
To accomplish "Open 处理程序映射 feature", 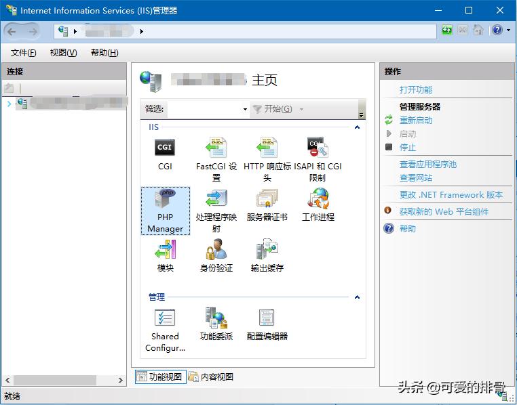I will (216, 198).
